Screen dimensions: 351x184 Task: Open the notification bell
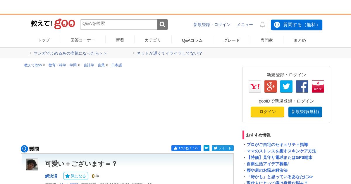point(262,25)
